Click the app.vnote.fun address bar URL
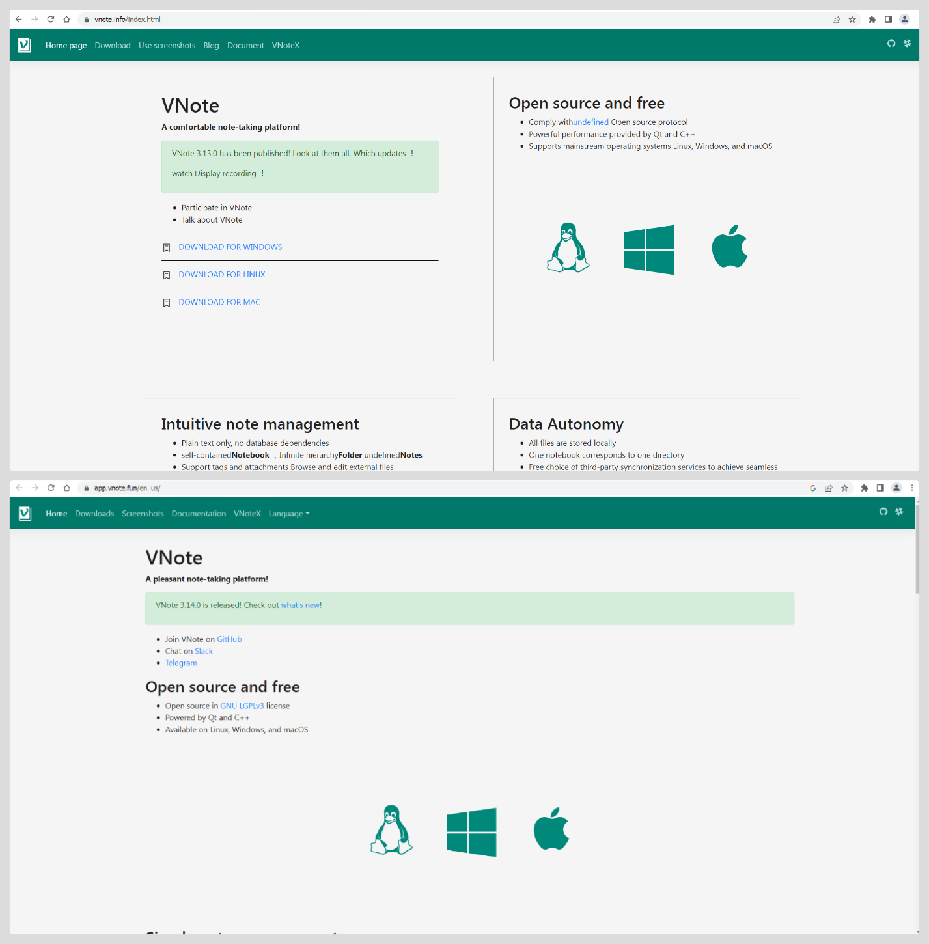This screenshot has height=944, width=929. pos(127,488)
